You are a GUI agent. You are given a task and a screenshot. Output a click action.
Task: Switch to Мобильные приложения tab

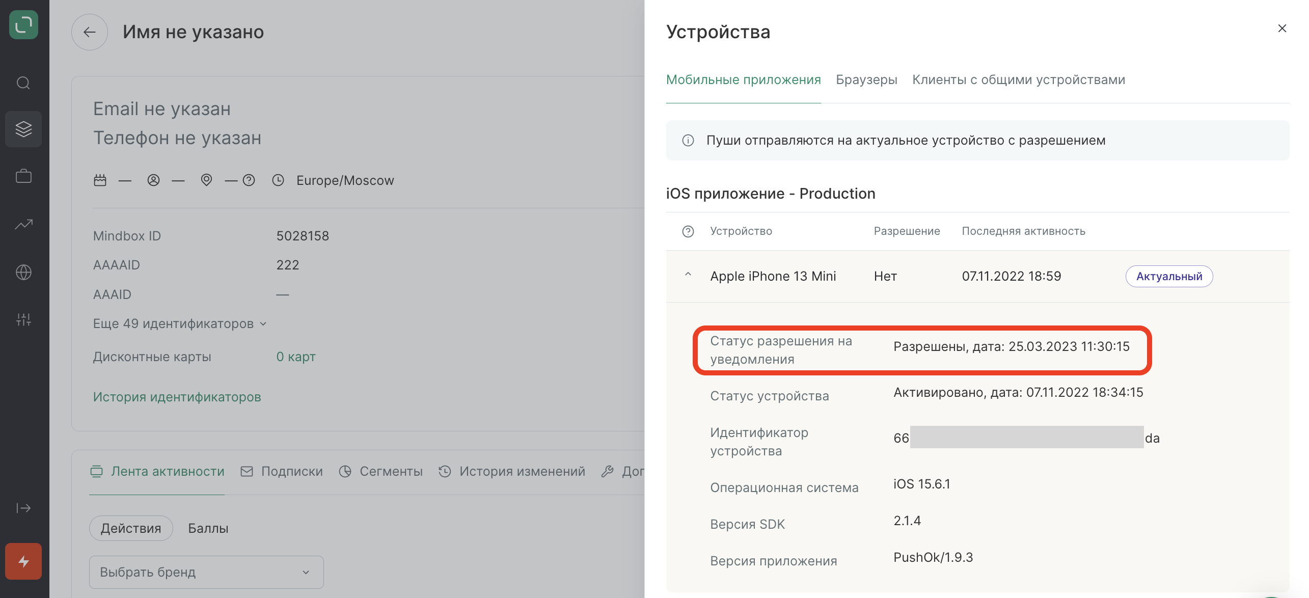tap(743, 80)
